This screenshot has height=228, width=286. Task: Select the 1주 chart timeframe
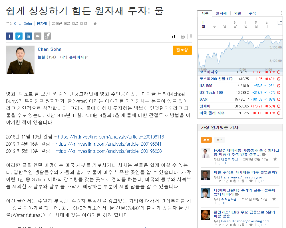click(x=214, y=24)
